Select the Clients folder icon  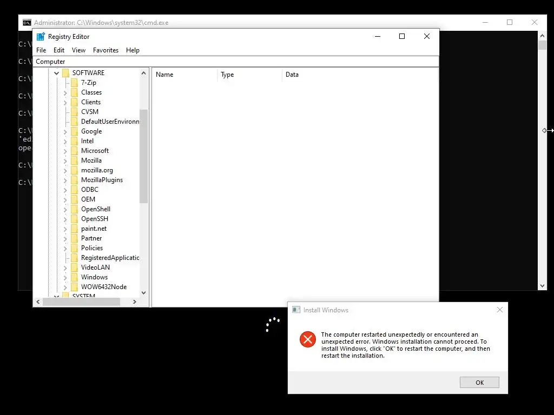(74, 102)
